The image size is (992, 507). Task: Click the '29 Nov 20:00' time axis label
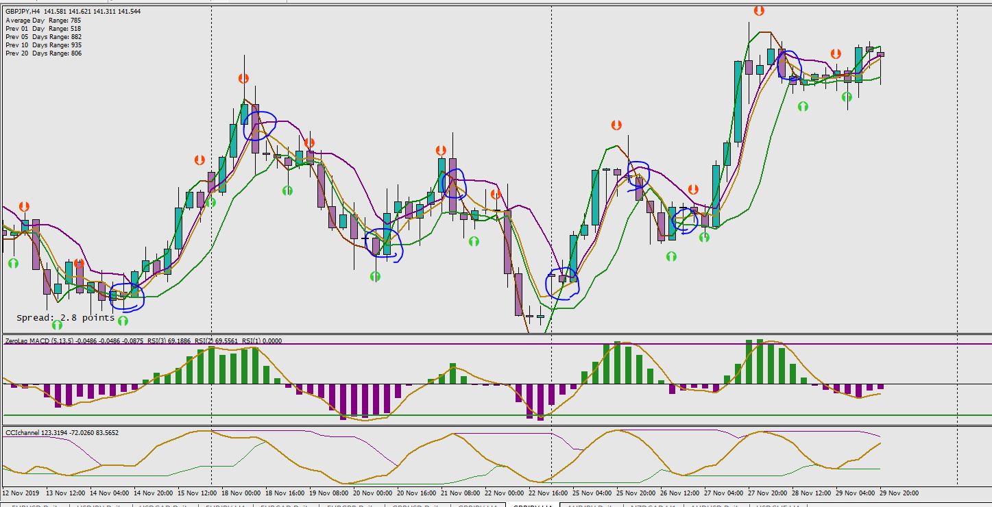tap(900, 493)
